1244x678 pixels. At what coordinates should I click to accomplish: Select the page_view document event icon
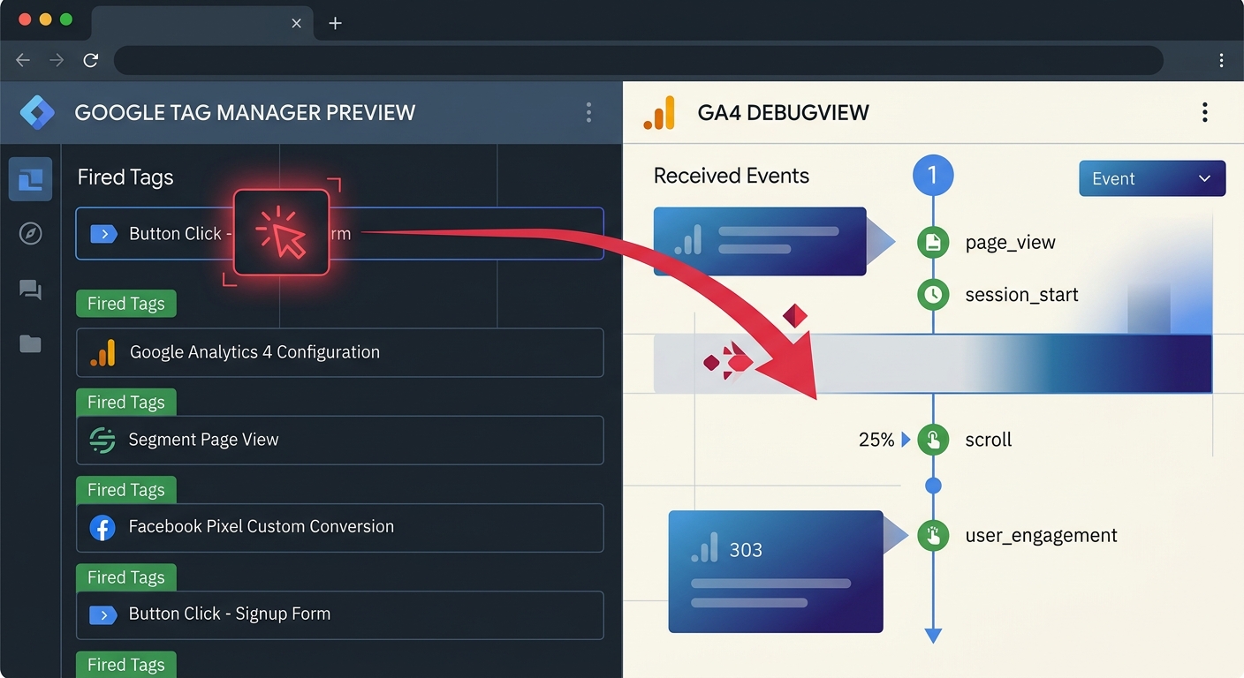point(933,242)
